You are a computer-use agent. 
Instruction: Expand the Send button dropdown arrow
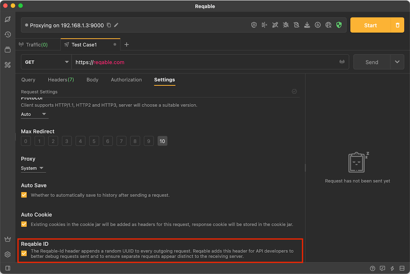pos(397,62)
